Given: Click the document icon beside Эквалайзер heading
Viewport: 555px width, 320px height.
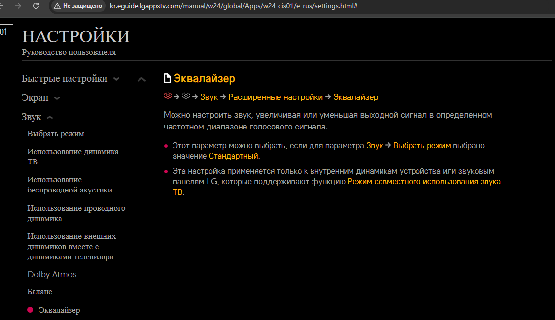Looking at the screenshot, I should pyautogui.click(x=168, y=78).
